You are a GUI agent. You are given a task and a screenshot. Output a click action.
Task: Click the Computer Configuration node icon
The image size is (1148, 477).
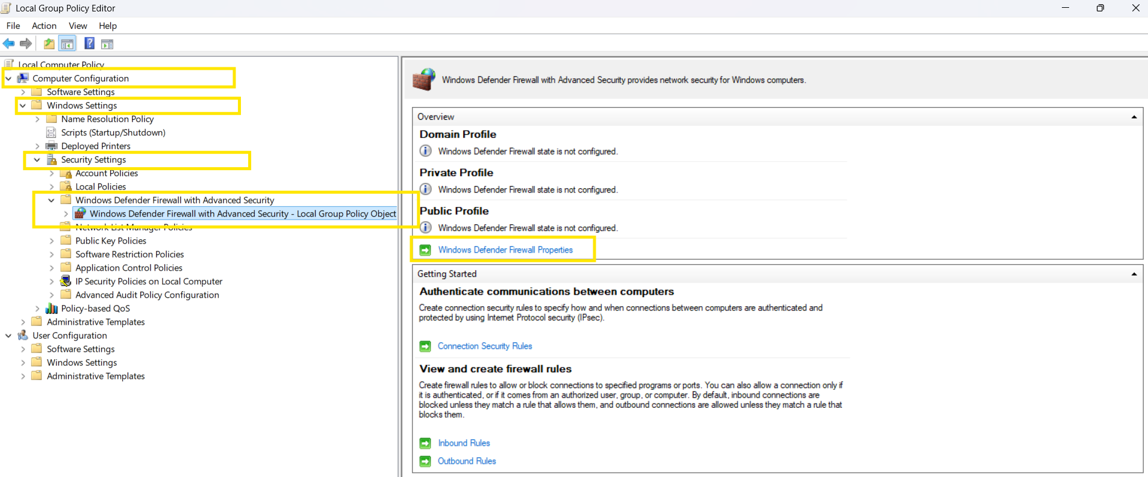click(23, 78)
